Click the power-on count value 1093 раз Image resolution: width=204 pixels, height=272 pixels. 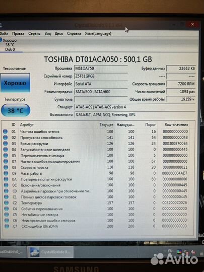pyautogui.click(x=181, y=91)
